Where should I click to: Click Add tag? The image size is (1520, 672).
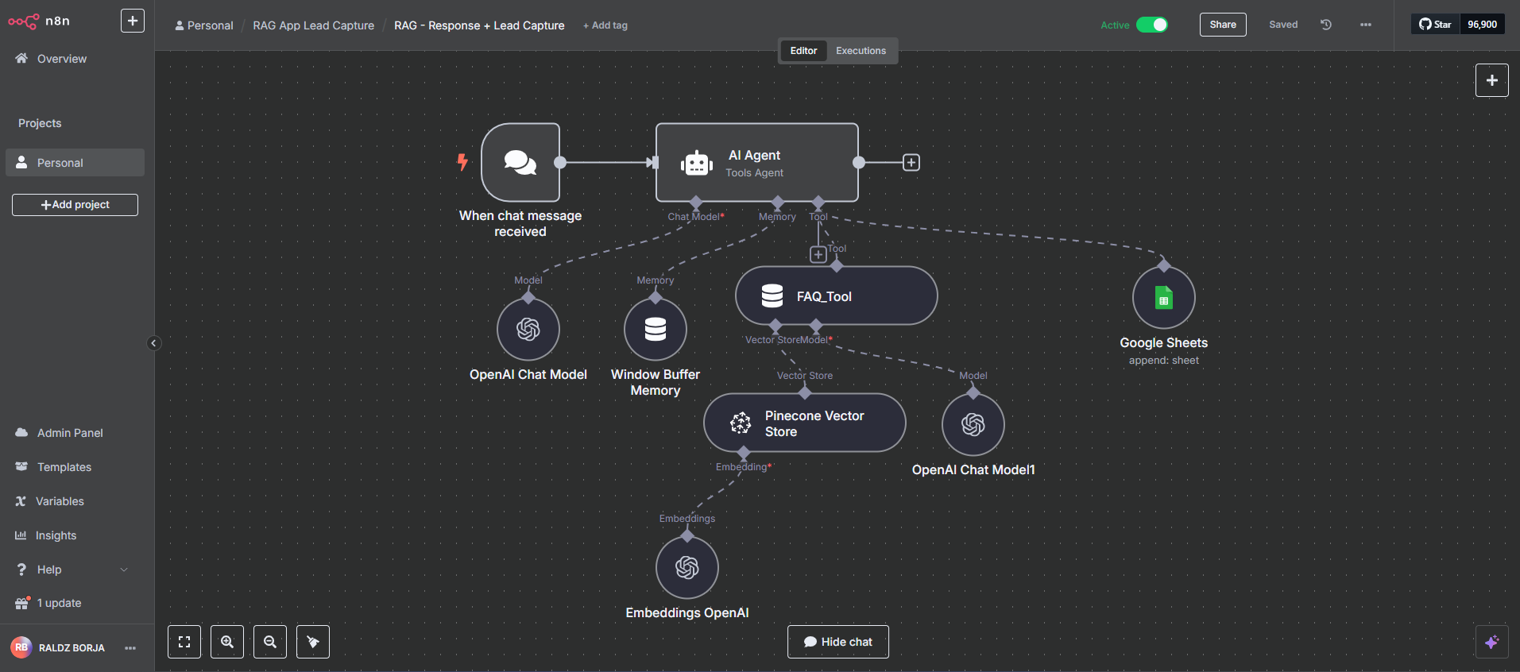[605, 25]
